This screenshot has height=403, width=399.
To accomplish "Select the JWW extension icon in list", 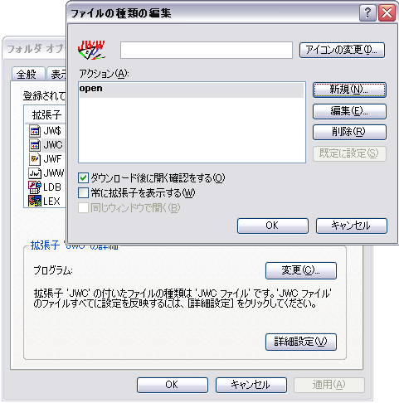I will point(35,173).
